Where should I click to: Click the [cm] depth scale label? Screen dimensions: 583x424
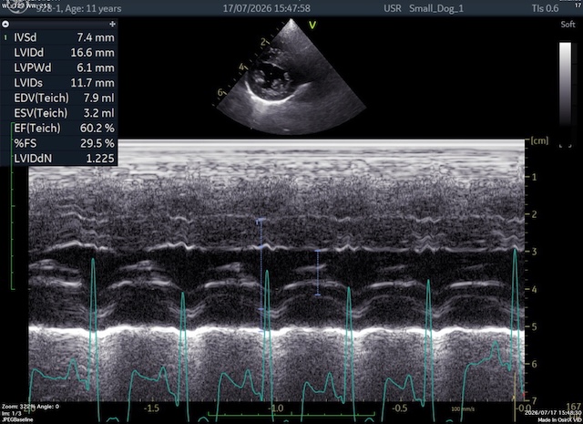click(x=538, y=141)
